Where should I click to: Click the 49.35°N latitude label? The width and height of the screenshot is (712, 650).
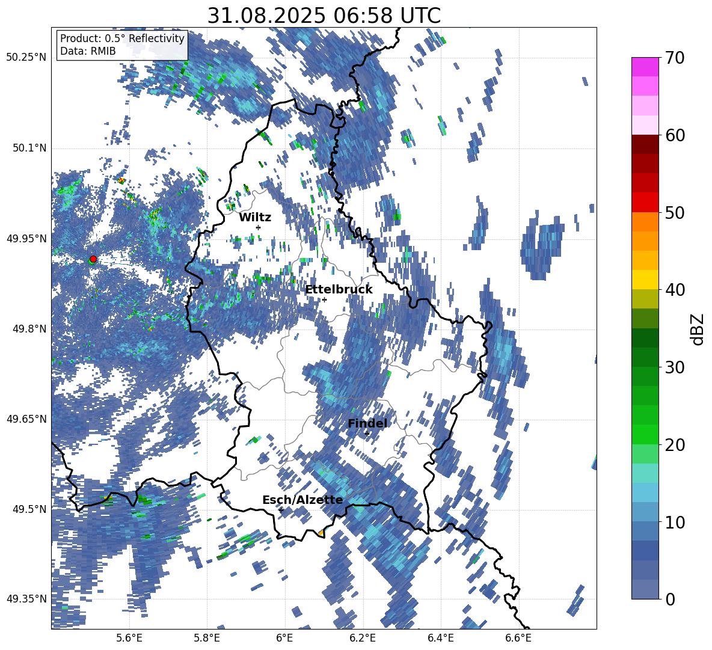tap(26, 599)
